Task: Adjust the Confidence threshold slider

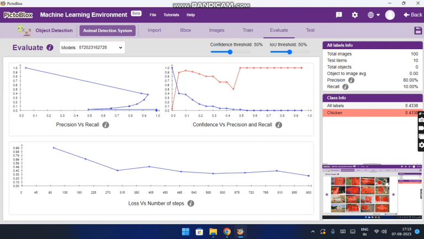Action: tap(230, 52)
